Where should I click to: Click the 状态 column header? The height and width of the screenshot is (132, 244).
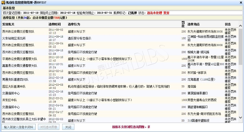coord(228,24)
